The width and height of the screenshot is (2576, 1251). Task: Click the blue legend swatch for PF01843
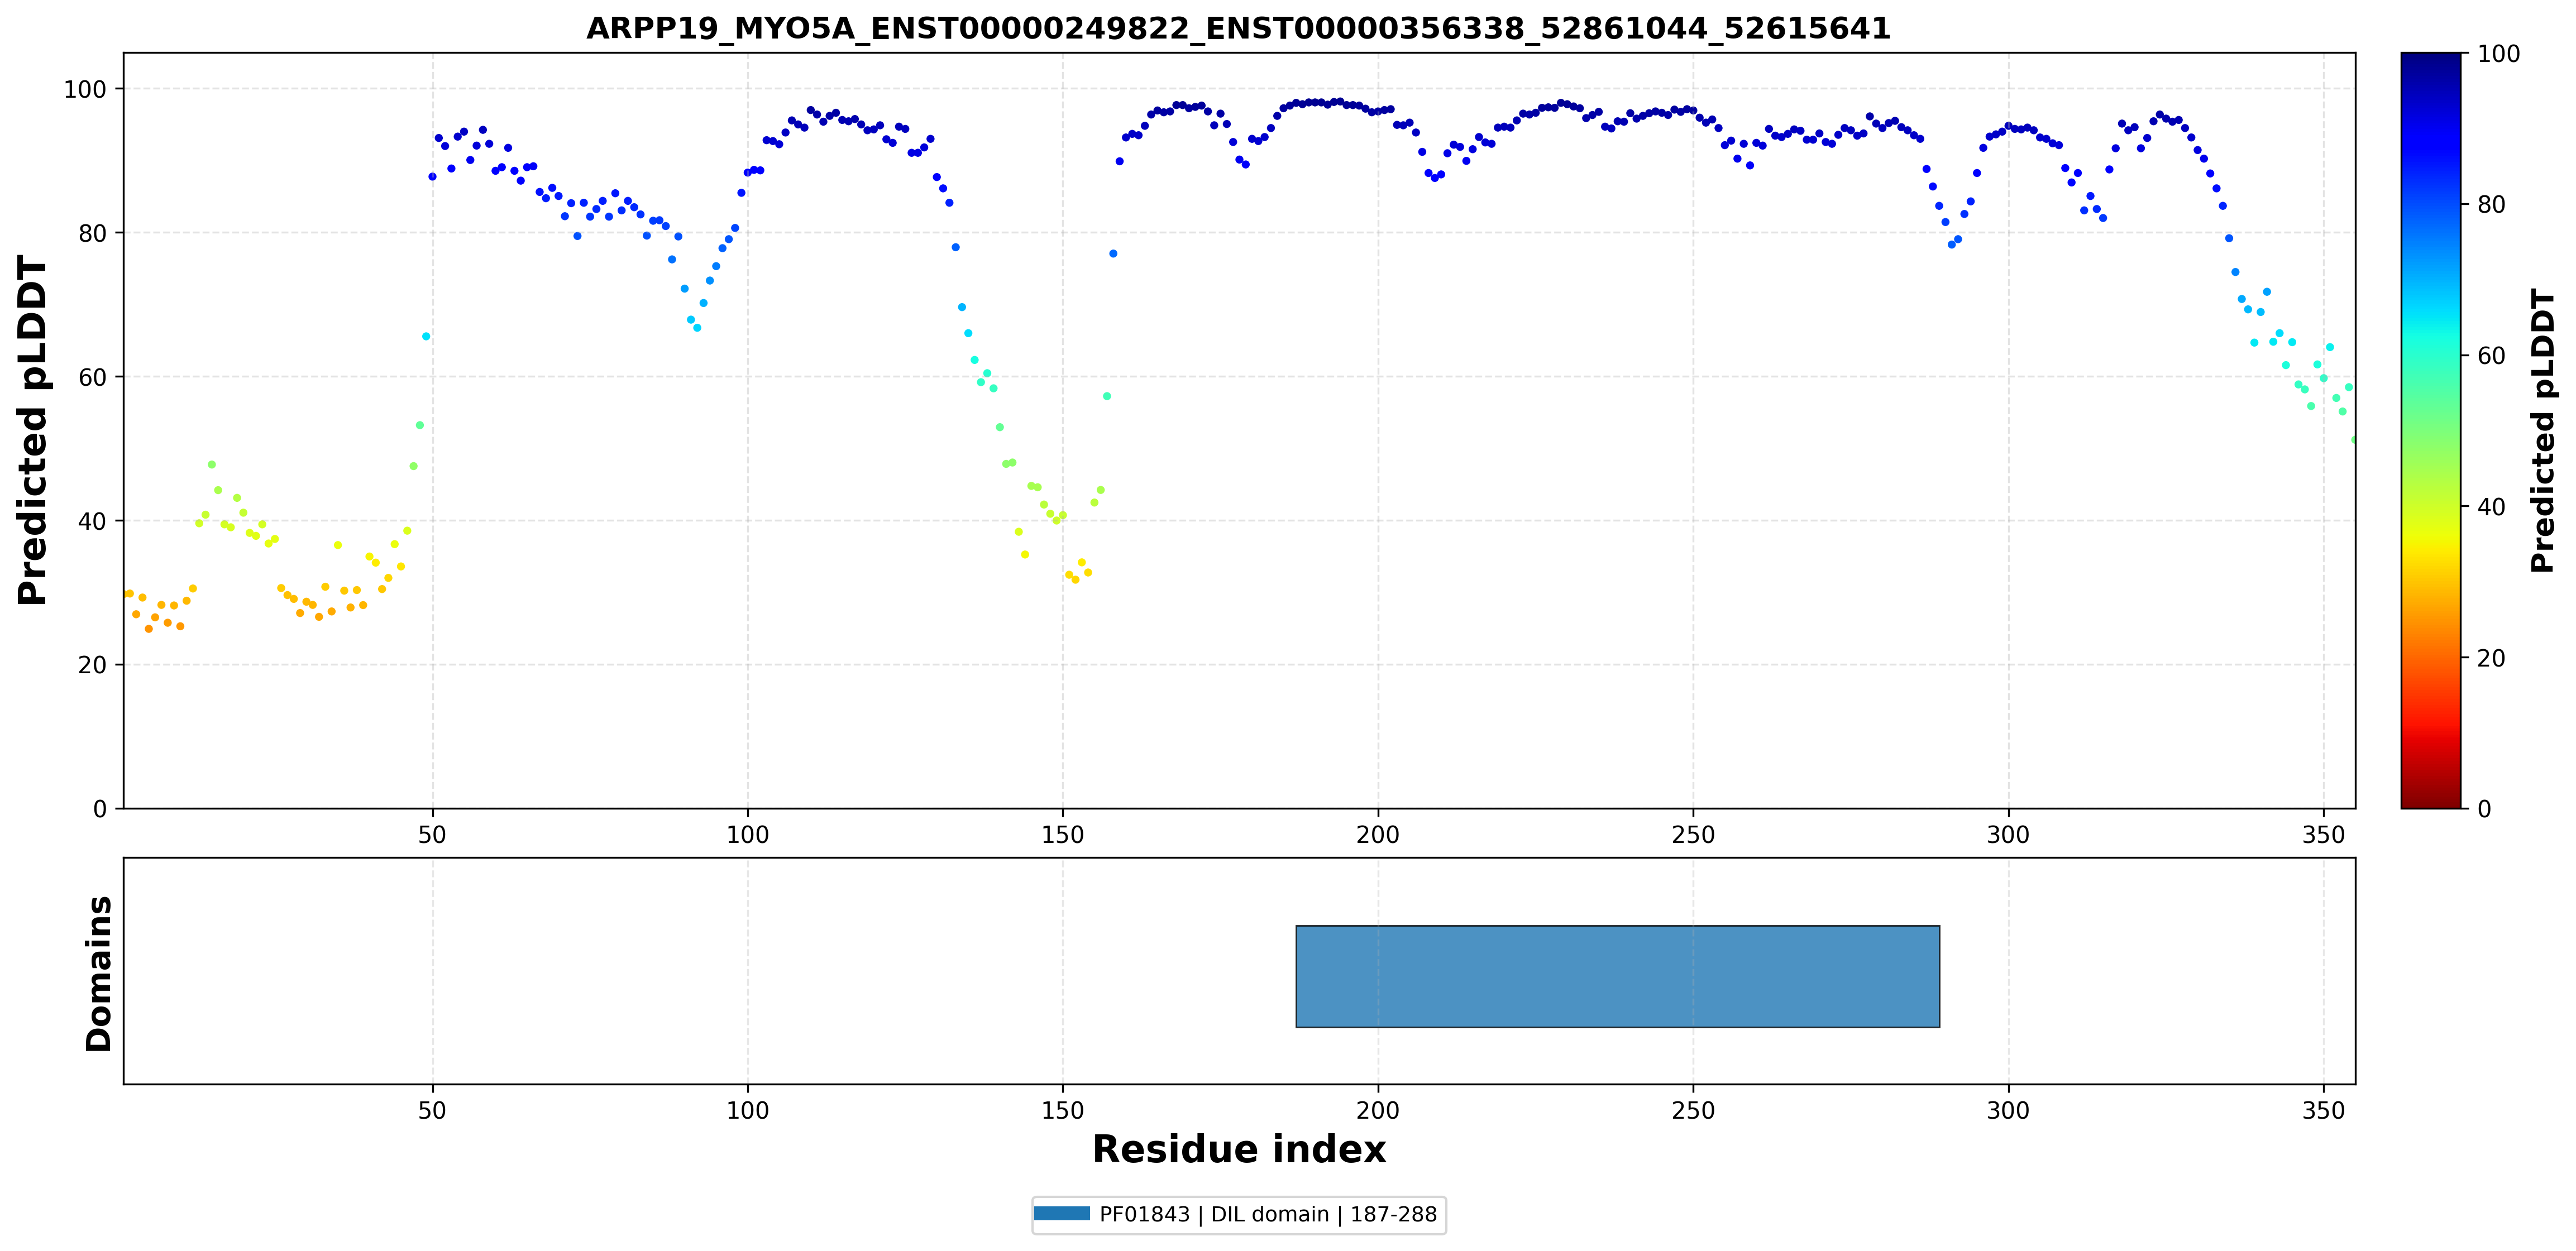tap(1062, 1214)
